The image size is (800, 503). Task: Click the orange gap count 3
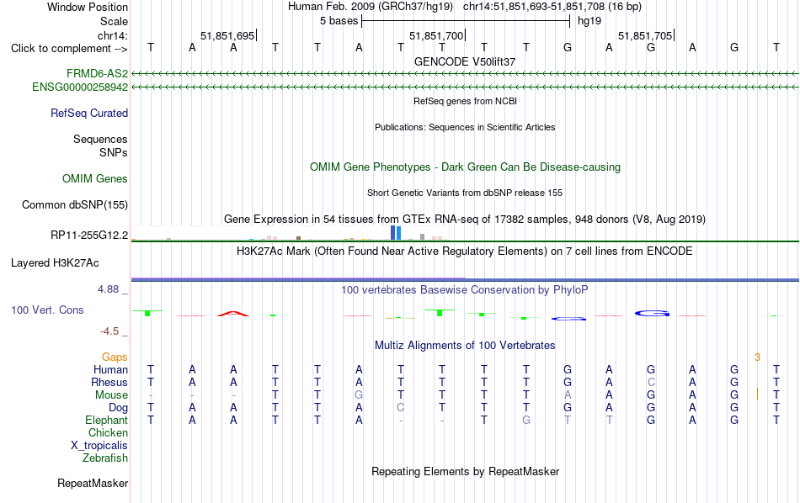coord(757,357)
